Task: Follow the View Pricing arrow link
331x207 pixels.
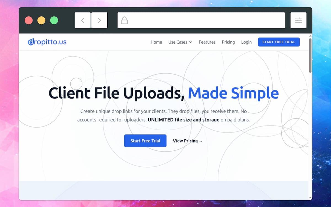Action: [188, 141]
